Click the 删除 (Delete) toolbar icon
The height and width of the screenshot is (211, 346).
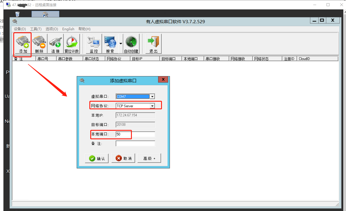click(39, 44)
